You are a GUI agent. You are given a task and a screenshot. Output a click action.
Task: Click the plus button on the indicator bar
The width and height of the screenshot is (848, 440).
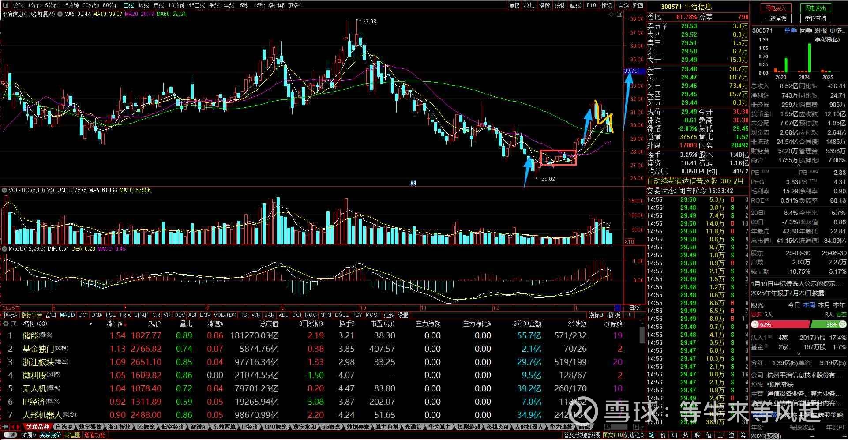630,315
